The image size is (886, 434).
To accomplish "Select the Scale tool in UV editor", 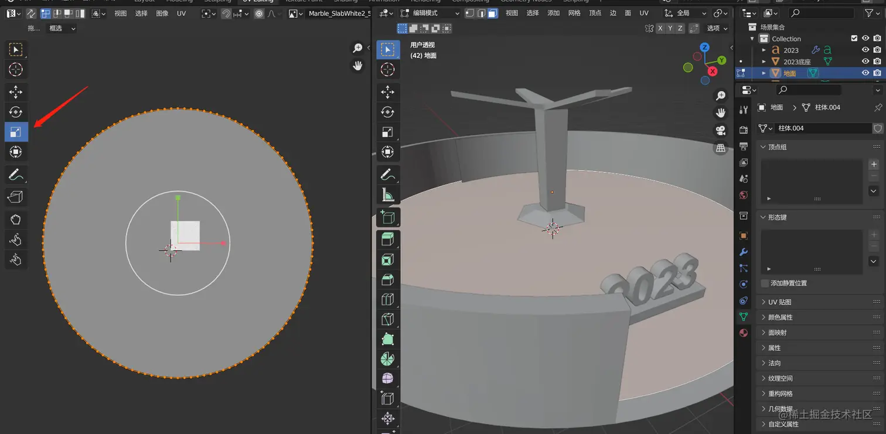I will 16,132.
